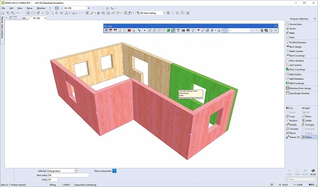318x187 pixels.
Task: Open the Extras menu
Action: coord(30,8)
